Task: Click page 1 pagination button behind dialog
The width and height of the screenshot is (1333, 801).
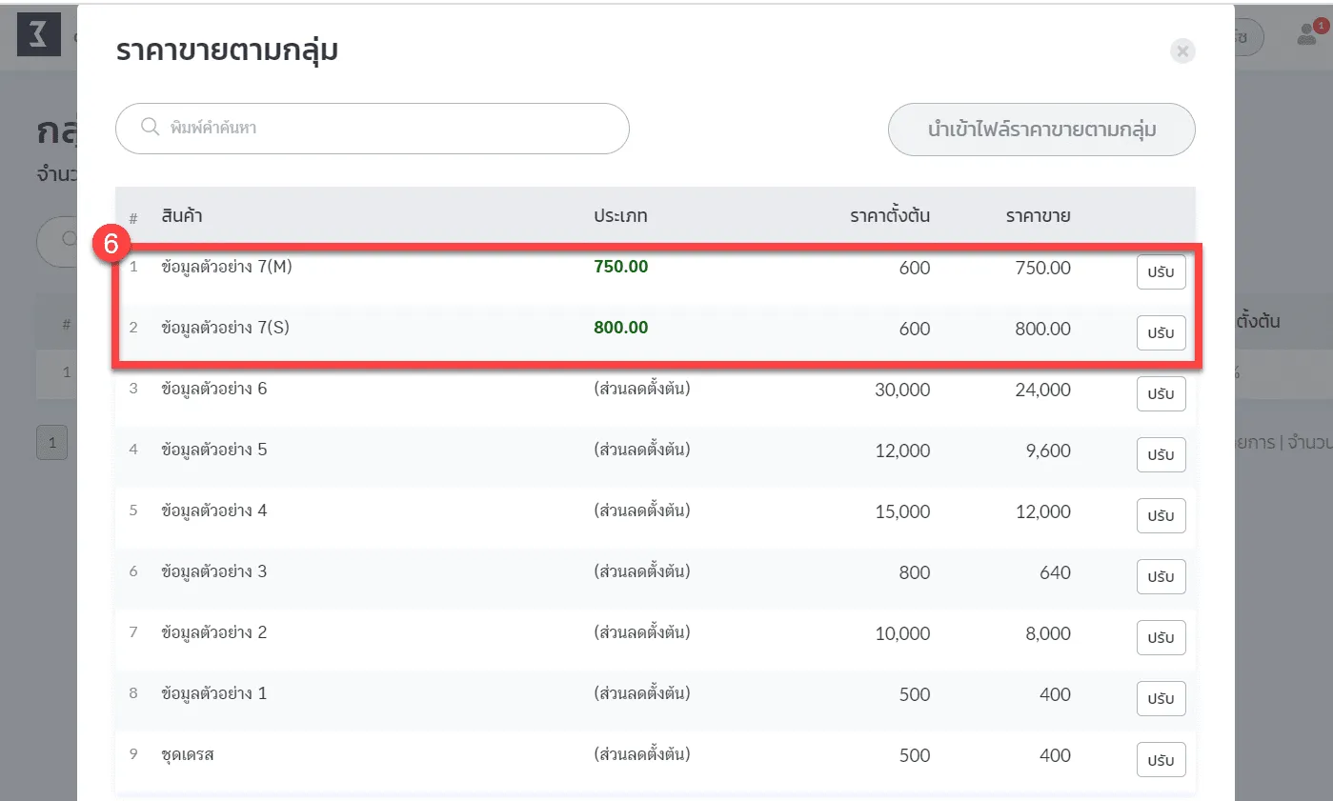Action: point(52,443)
